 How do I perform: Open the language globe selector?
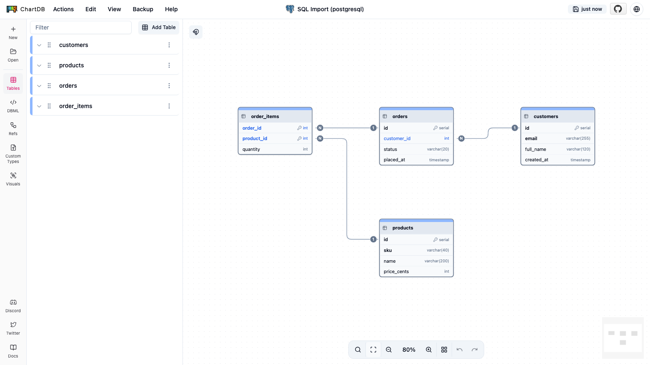tap(637, 9)
